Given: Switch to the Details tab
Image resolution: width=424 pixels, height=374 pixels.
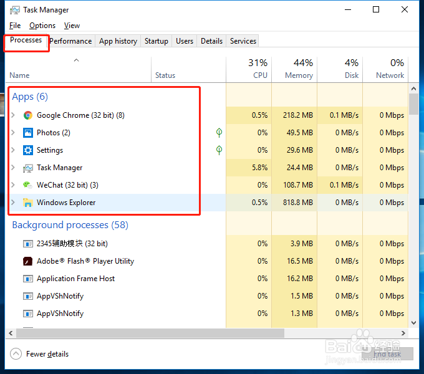Looking at the screenshot, I should [x=211, y=41].
